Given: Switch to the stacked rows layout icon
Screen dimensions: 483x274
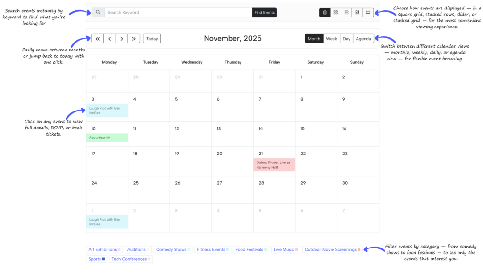Looking at the screenshot, I should click(x=346, y=13).
